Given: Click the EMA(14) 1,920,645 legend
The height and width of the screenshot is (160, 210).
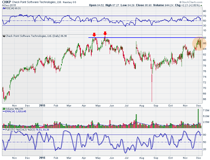Looking at the screenshot, I should [x=15, y=111].
